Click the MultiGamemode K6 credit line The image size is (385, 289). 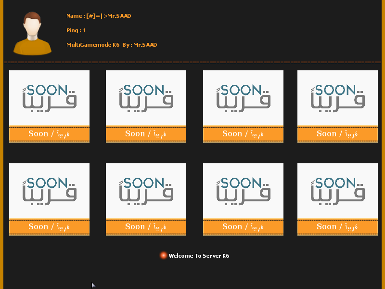tap(112, 45)
